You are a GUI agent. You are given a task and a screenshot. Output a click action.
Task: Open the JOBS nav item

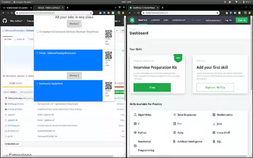[166, 20]
